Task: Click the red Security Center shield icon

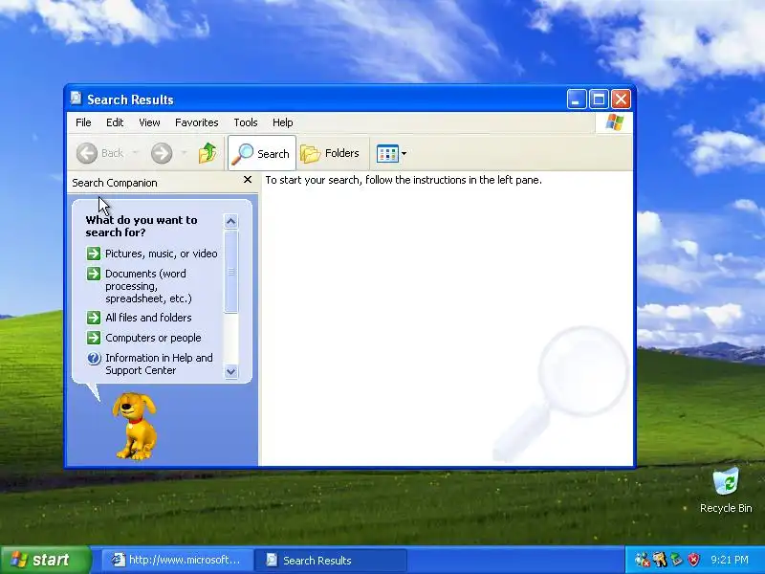Action: (693, 560)
